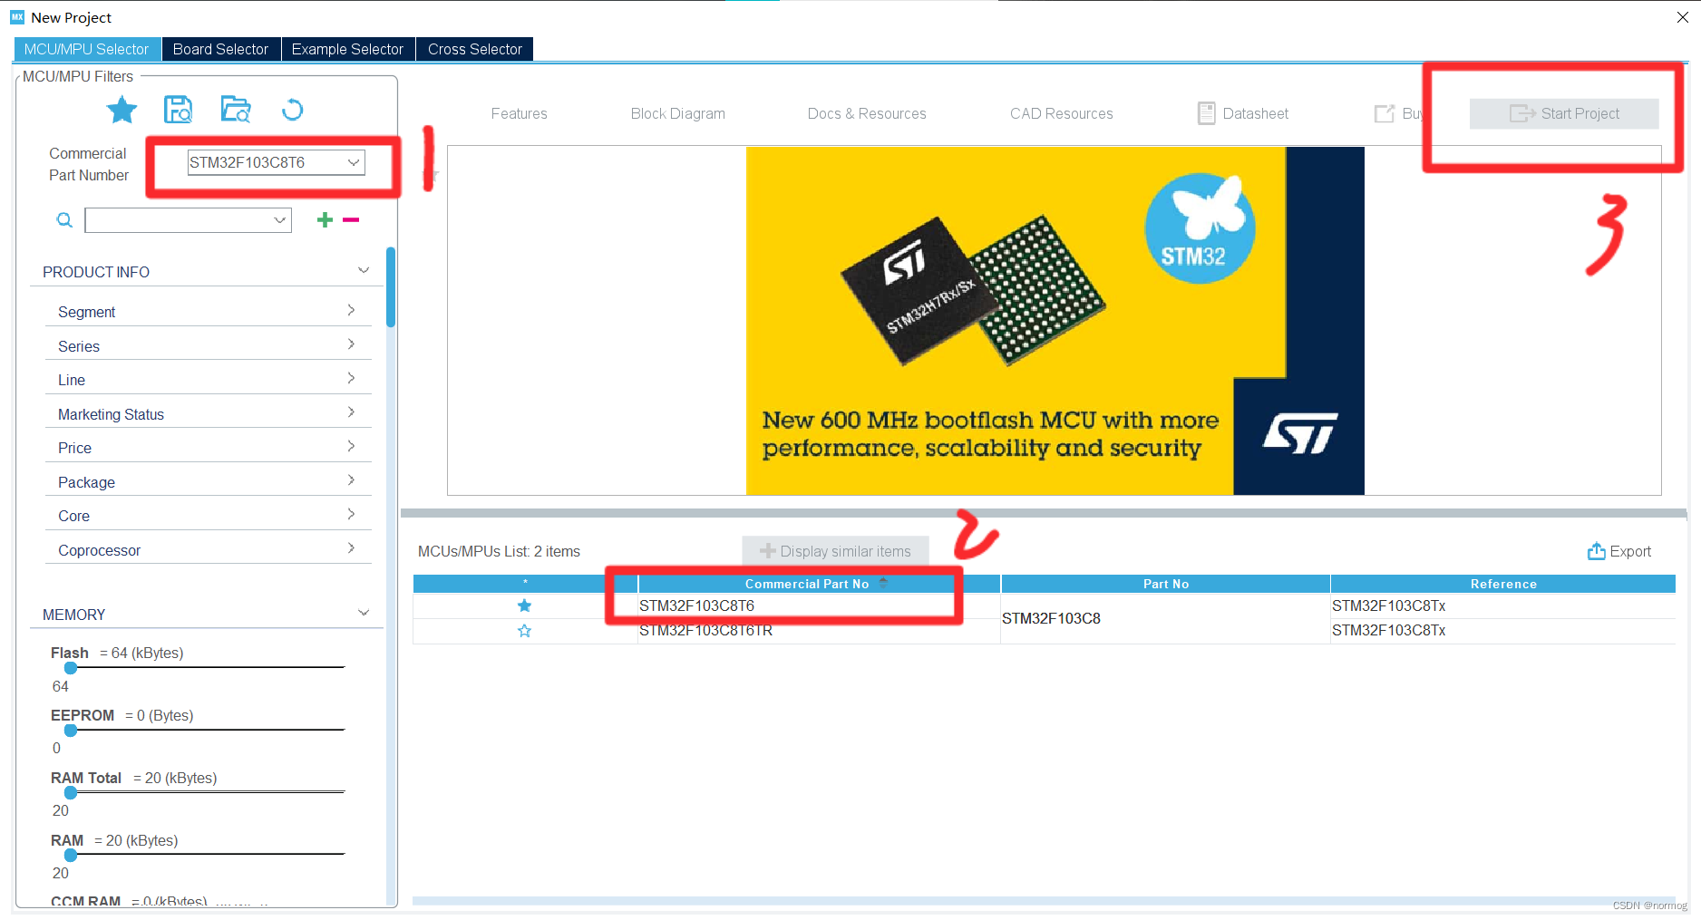Click the MX app icon in title bar

(17, 17)
